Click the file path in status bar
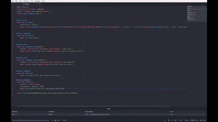Screen dimensions: 218x122 click(30, 120)
